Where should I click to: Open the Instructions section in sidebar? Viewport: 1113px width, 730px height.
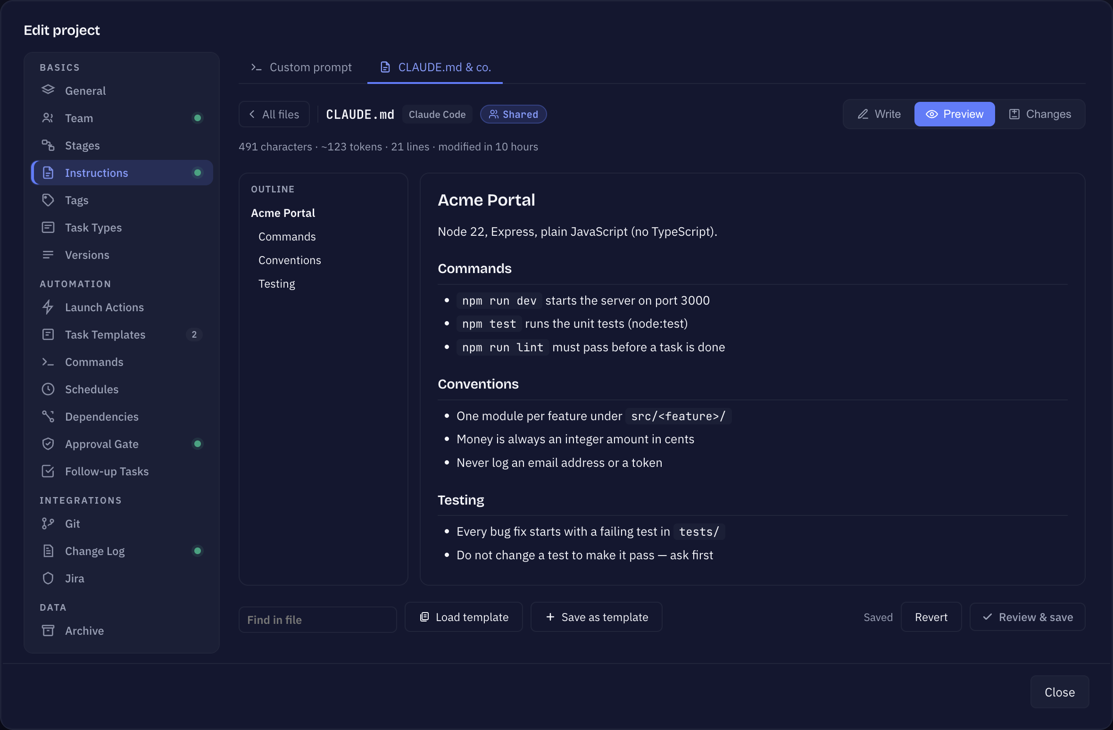click(122, 173)
